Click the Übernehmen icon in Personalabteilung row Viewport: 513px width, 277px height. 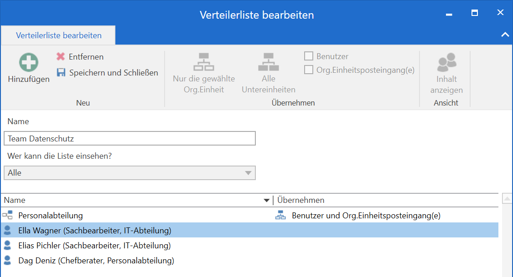(x=280, y=216)
